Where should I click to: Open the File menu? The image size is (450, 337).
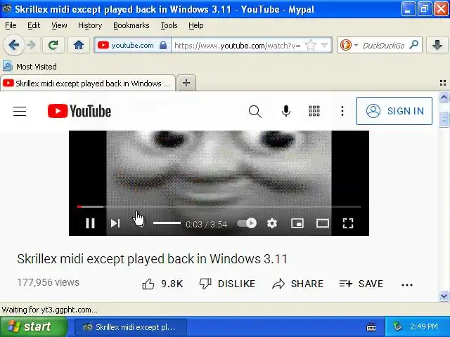point(11,25)
